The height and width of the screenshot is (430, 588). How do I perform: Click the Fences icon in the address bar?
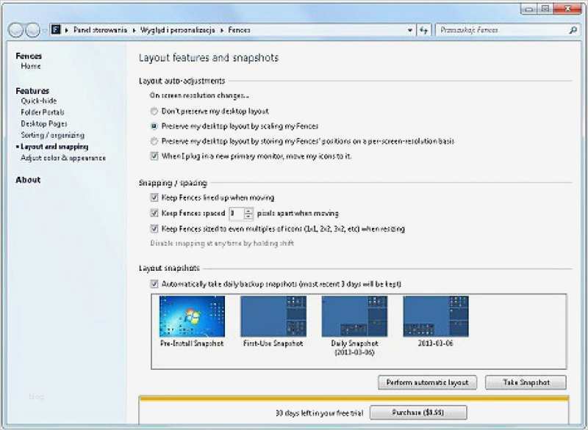tap(56, 29)
